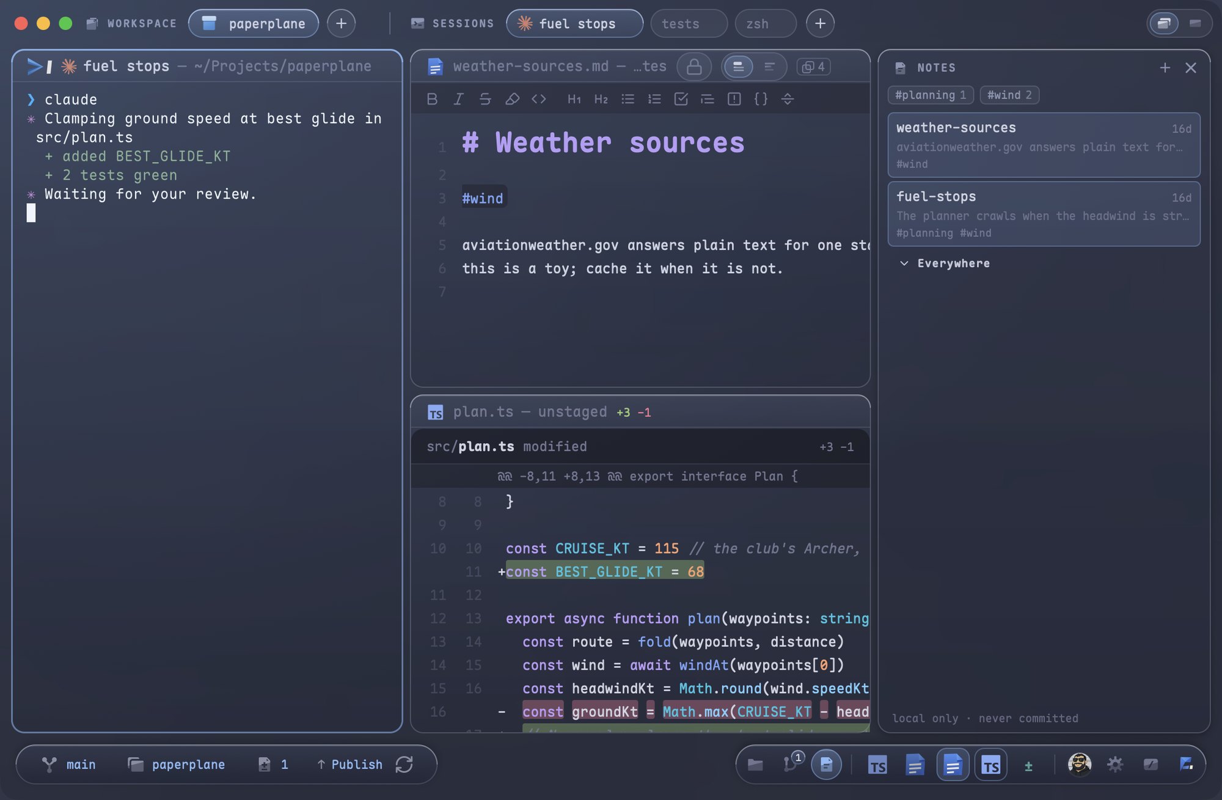Screen dimensions: 1222x800
Task: Toggle the lock on weather-sources.md
Action: (x=694, y=67)
